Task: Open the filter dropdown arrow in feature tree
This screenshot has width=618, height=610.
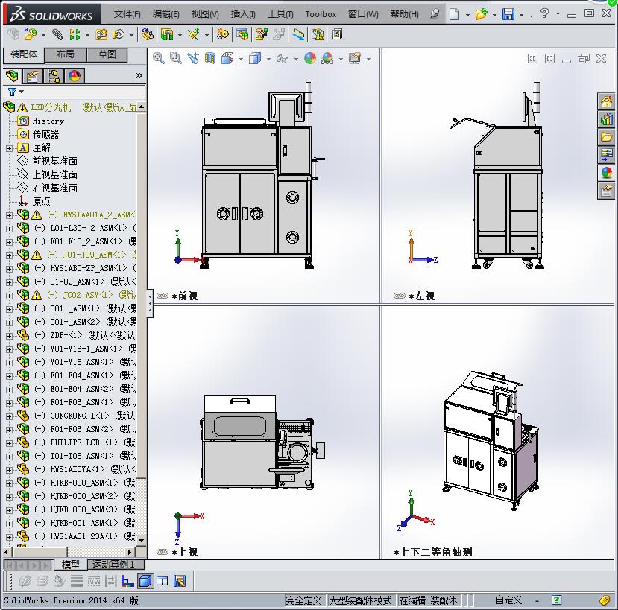Action: [22, 92]
